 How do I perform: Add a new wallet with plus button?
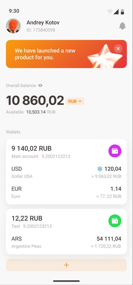[66, 265]
